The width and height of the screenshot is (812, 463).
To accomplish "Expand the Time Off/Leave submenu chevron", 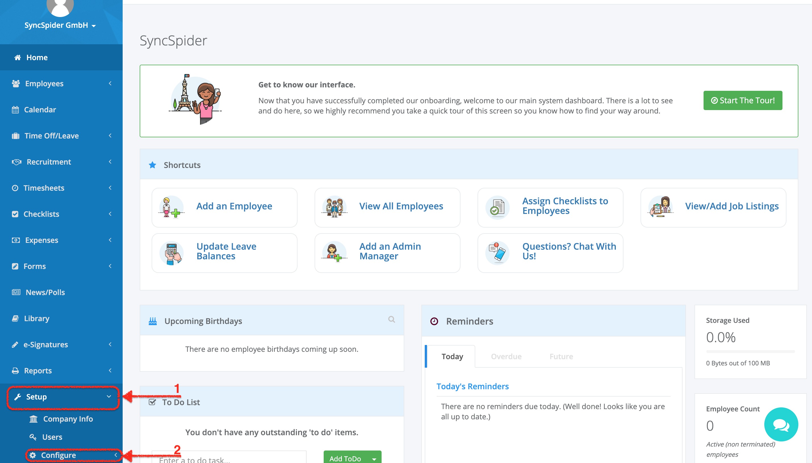I will click(x=110, y=135).
